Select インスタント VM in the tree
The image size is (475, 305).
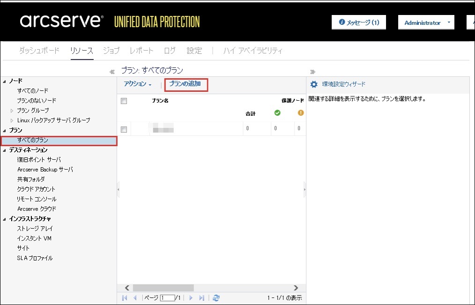coord(34,238)
